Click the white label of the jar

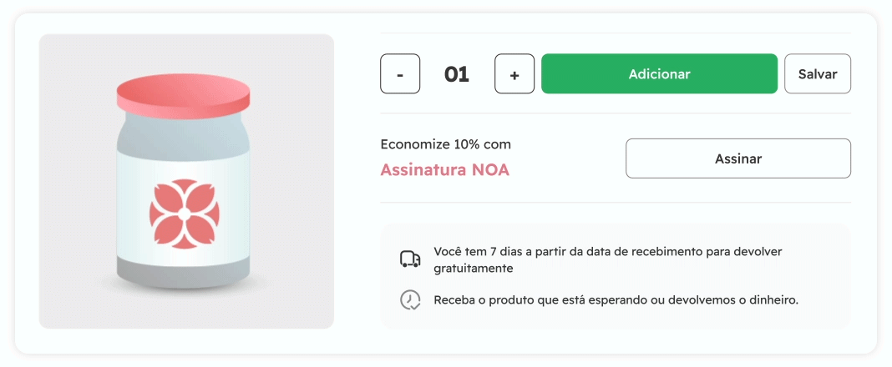tap(183, 209)
